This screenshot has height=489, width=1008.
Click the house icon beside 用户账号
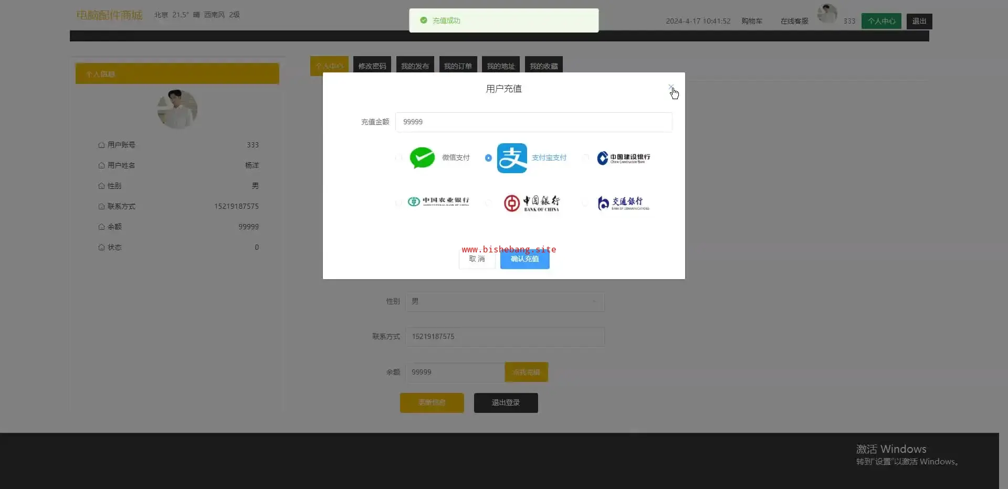click(x=101, y=145)
